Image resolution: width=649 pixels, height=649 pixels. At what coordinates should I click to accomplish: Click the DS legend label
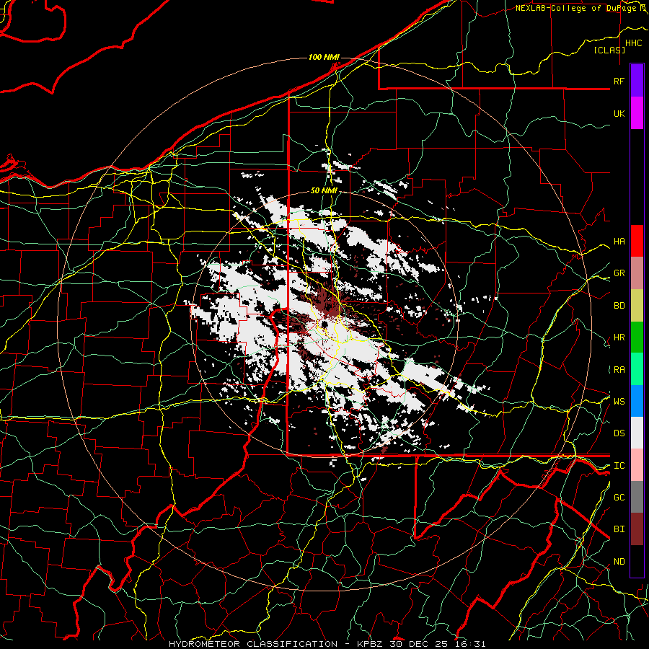tap(619, 433)
